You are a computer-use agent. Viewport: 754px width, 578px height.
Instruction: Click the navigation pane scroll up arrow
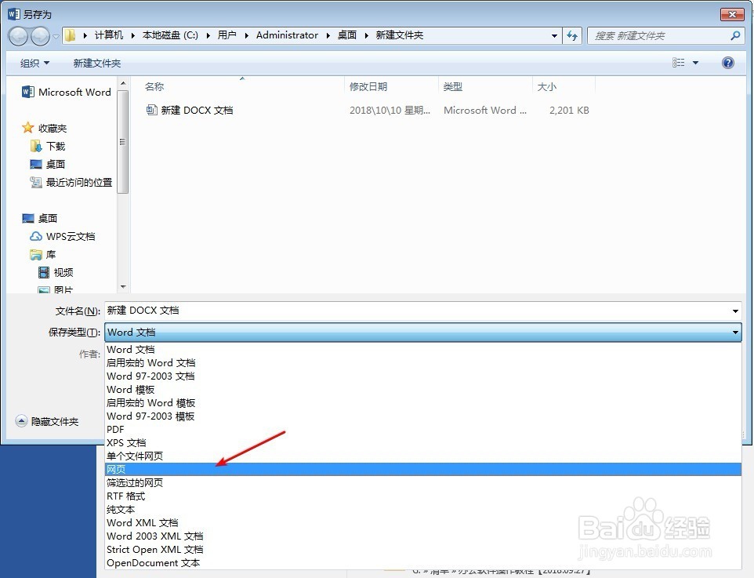[x=123, y=83]
